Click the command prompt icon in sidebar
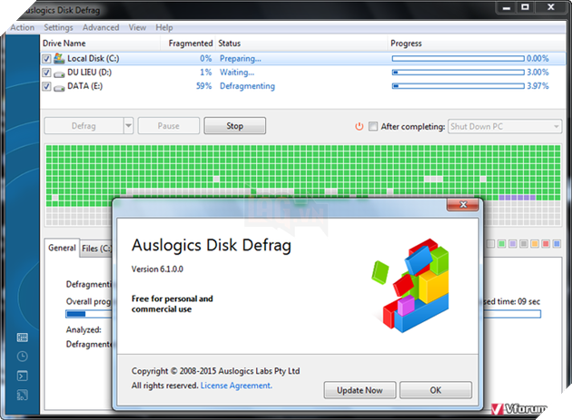The height and width of the screenshot is (420, 572). [x=23, y=376]
